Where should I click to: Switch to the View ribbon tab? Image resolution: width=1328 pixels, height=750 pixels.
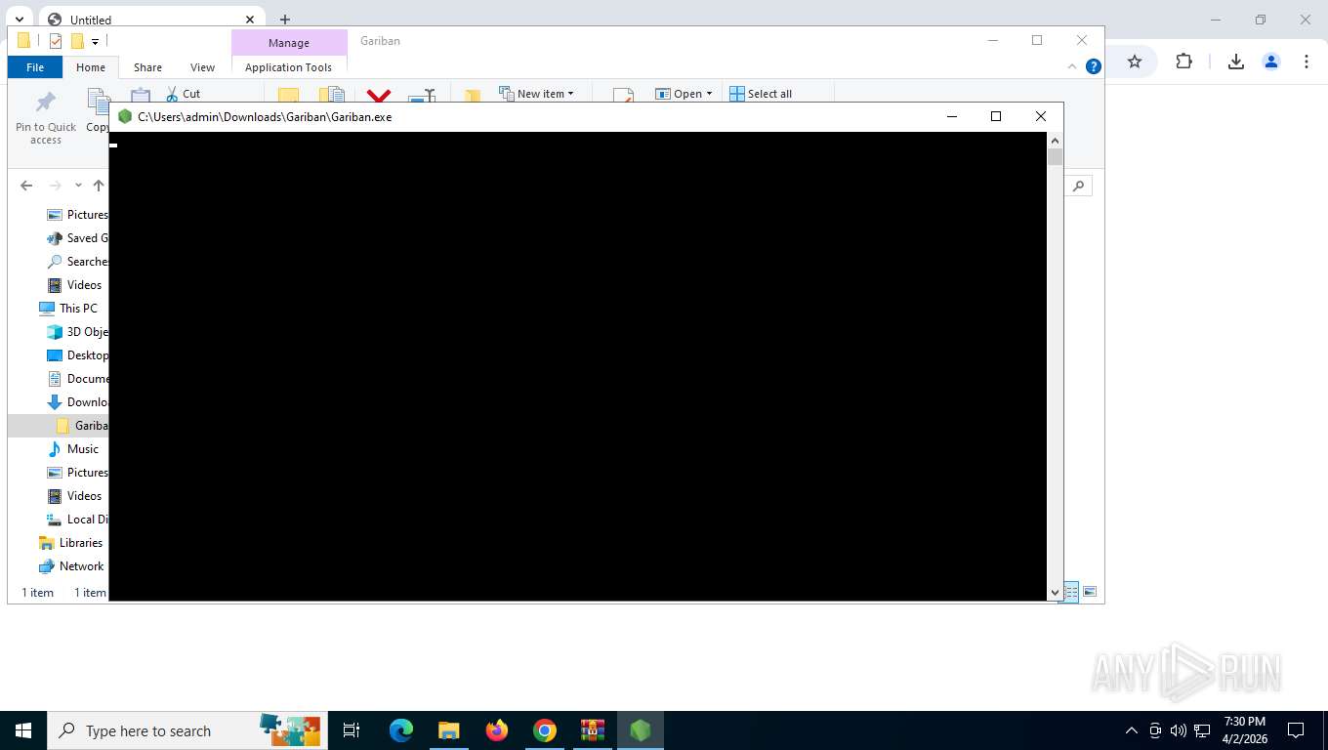[x=202, y=67]
